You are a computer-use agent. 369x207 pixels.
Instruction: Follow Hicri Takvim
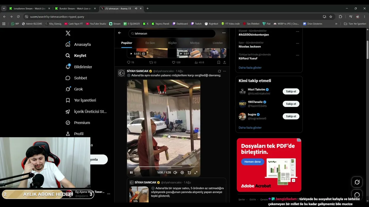tap(291, 91)
